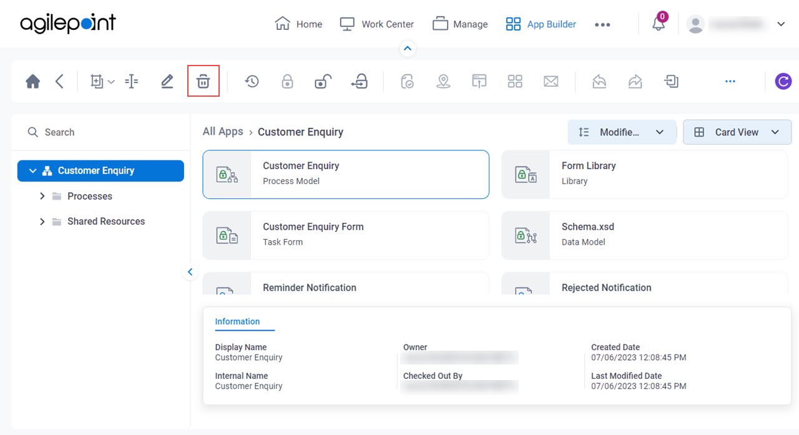
Task: Click the Last Modified Date value text
Action: tap(639, 386)
